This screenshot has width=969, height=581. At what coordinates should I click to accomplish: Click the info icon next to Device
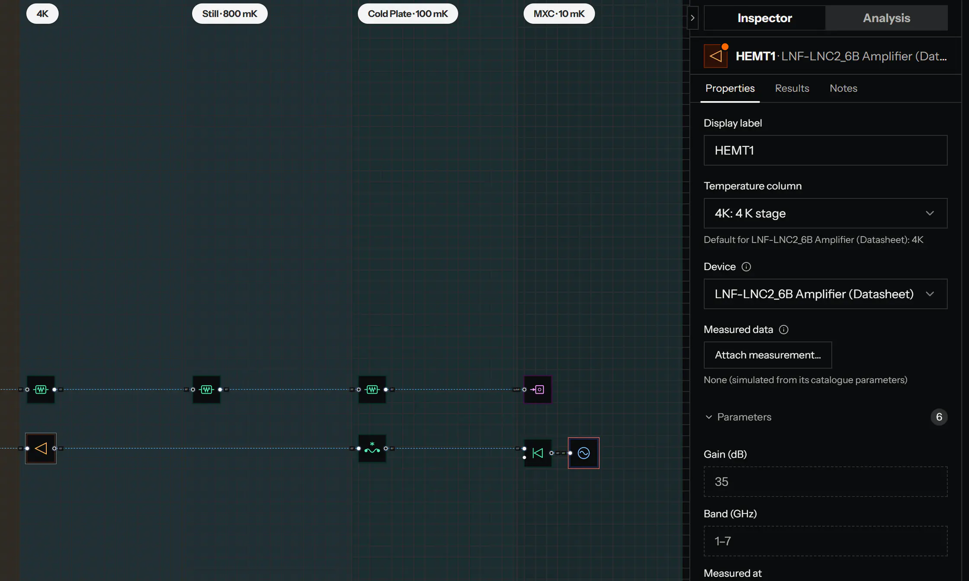coord(746,267)
